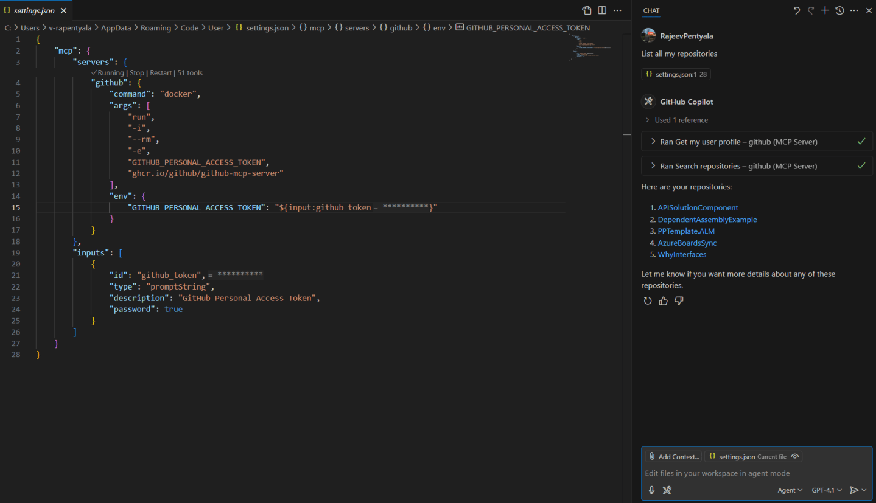Give a thumbs up to Copilot's response
This screenshot has width=876, height=503.
[x=663, y=300]
